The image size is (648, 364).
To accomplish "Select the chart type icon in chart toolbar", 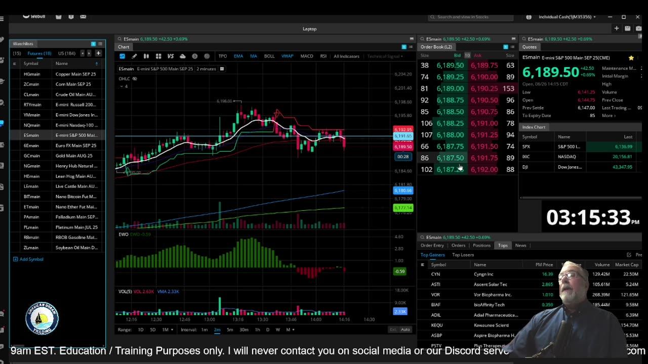I will (x=122, y=56).
